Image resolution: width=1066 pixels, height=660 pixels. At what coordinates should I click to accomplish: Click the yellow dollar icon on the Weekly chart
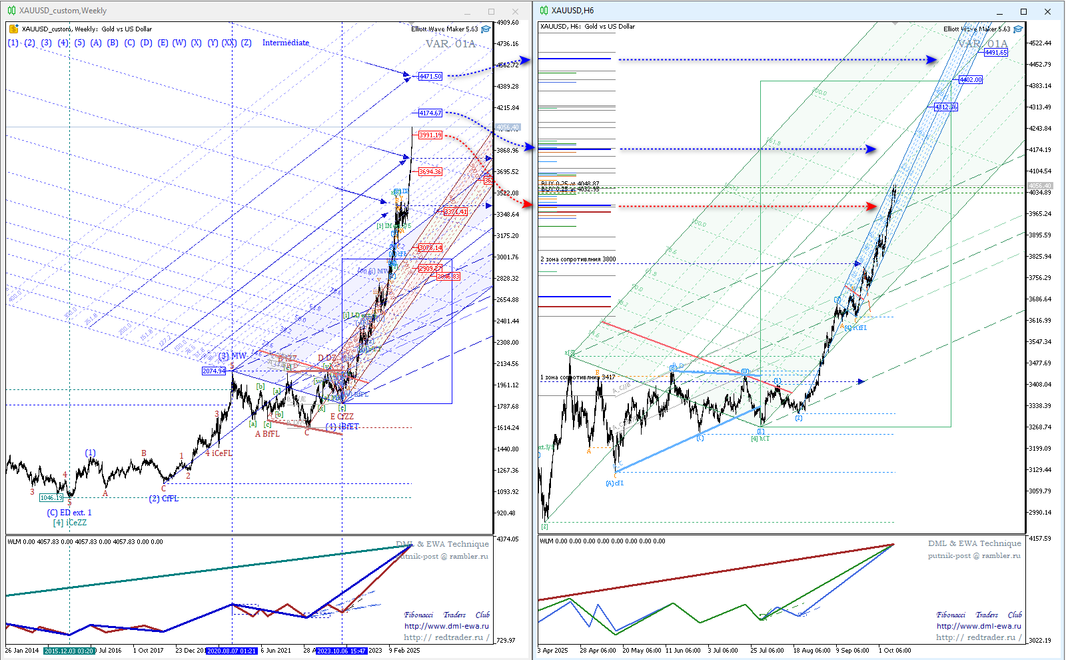point(13,29)
